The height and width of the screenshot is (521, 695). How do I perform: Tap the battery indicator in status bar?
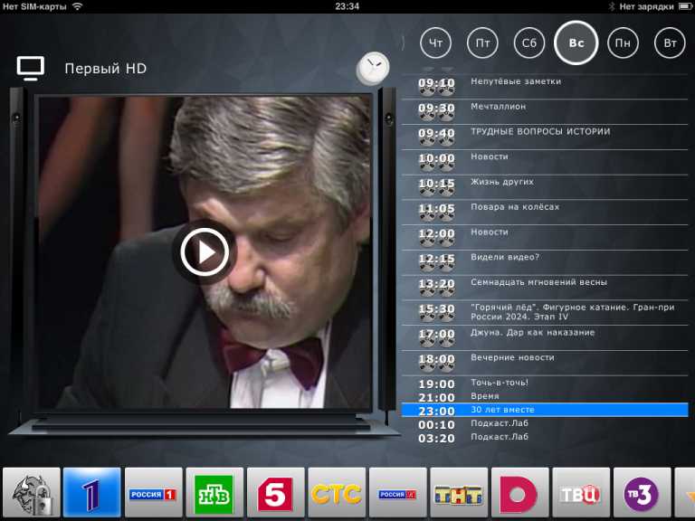coord(685,6)
